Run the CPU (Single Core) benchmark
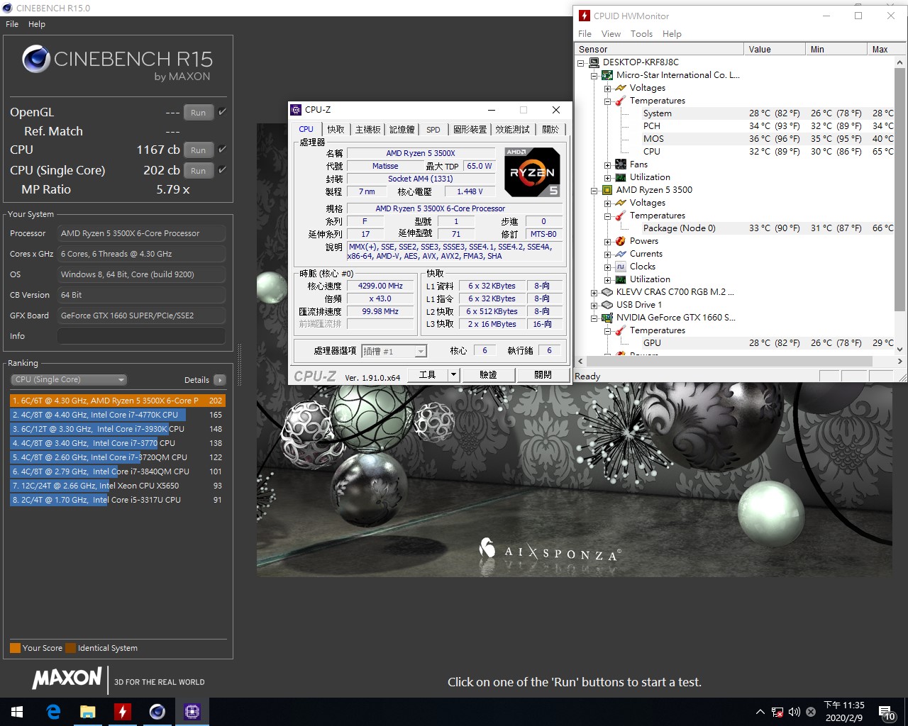This screenshot has height=726, width=908. click(199, 171)
